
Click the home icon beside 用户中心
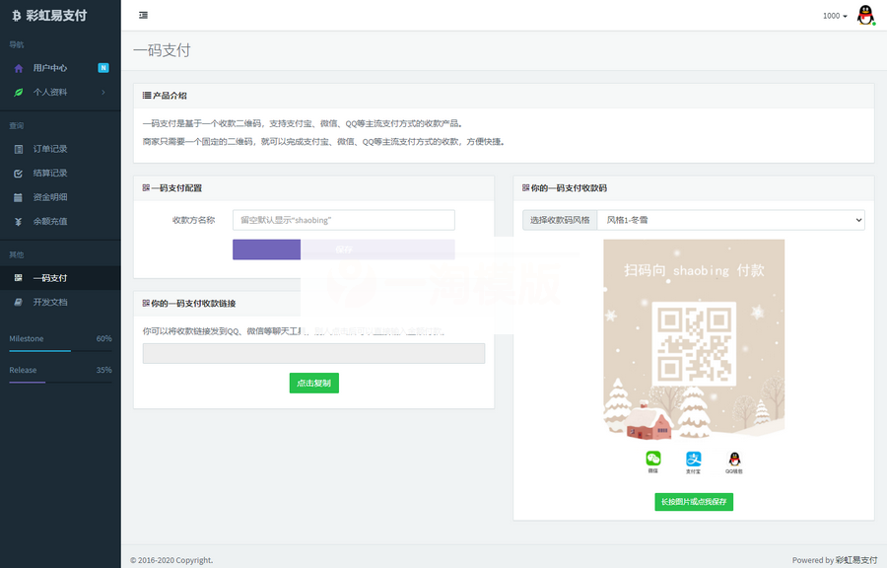point(19,68)
